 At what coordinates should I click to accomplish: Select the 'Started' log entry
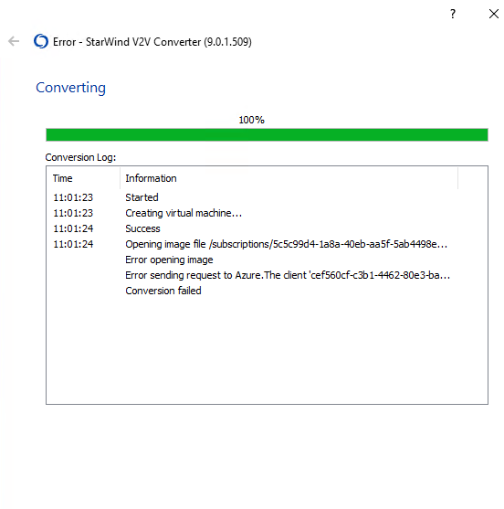(142, 197)
